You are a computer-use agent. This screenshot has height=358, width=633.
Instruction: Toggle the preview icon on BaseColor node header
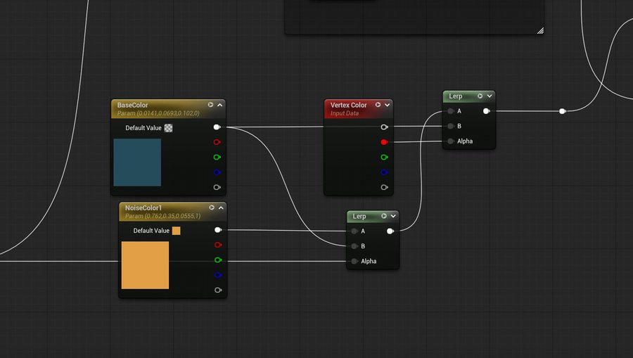210,105
